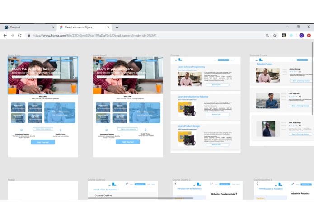Click Robotics Tutors heading

(265, 64)
